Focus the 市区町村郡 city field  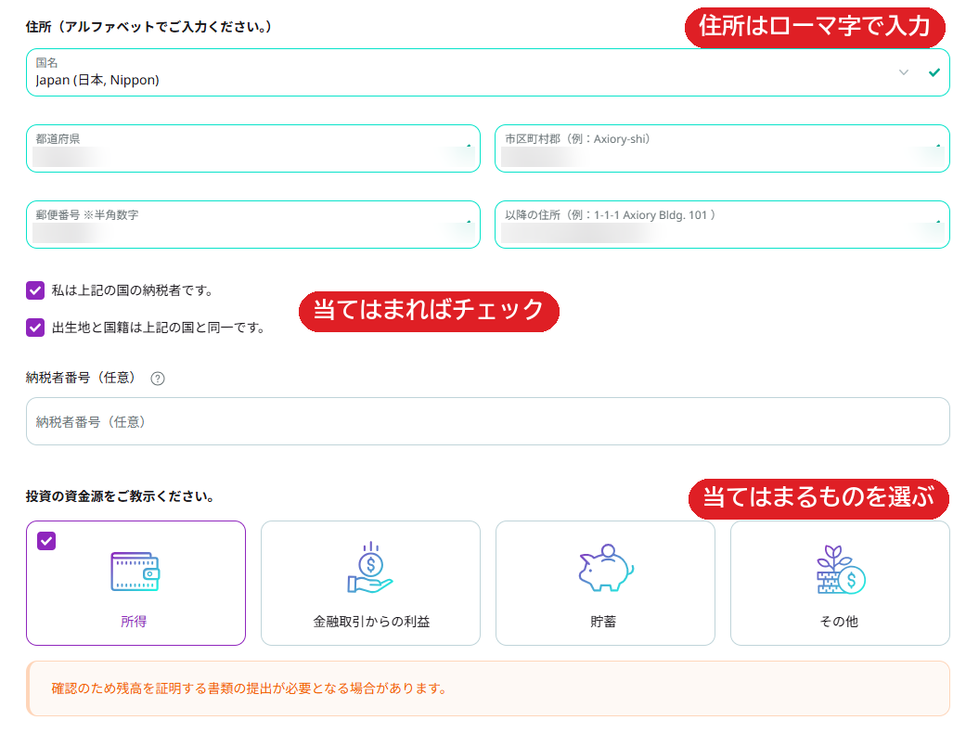(722, 148)
